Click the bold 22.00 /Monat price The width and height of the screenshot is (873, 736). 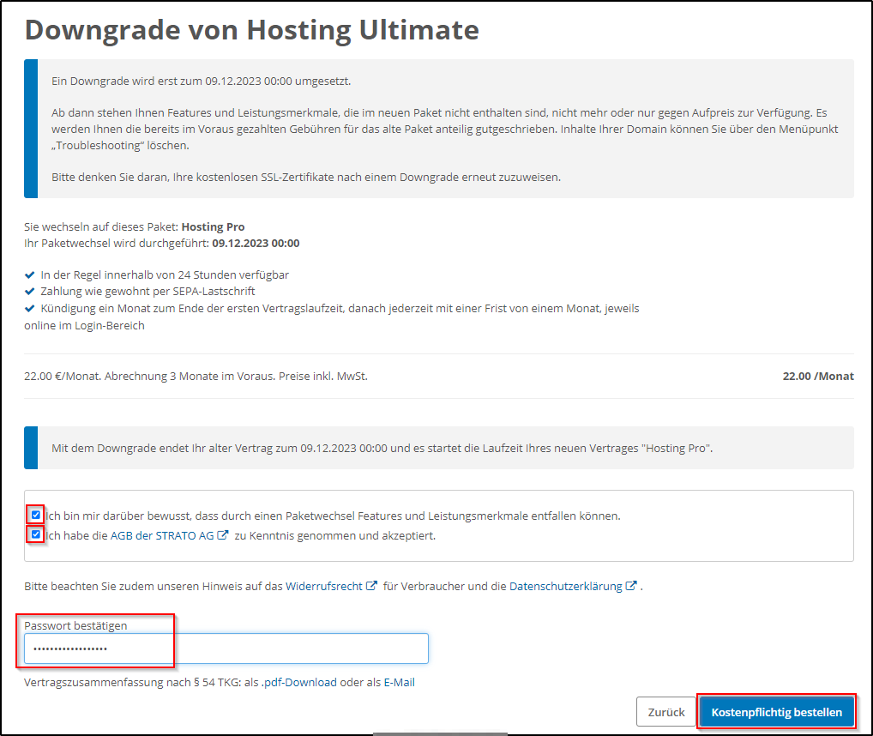[817, 376]
